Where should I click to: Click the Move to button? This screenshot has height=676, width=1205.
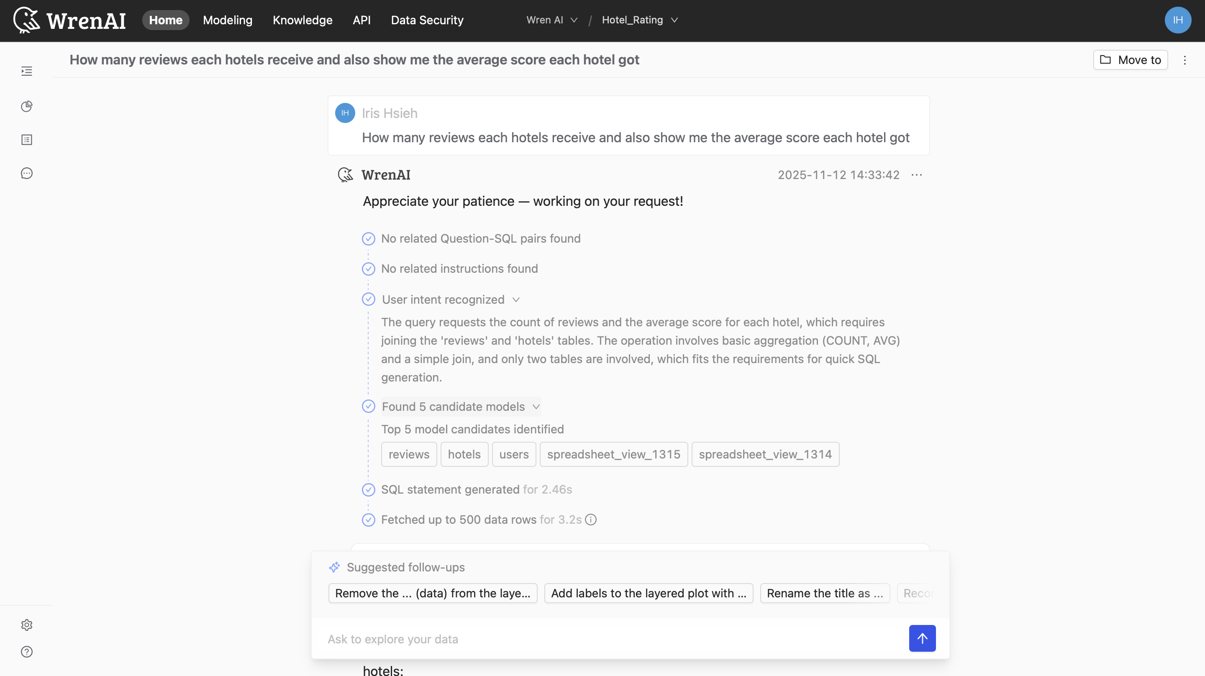(x=1130, y=60)
